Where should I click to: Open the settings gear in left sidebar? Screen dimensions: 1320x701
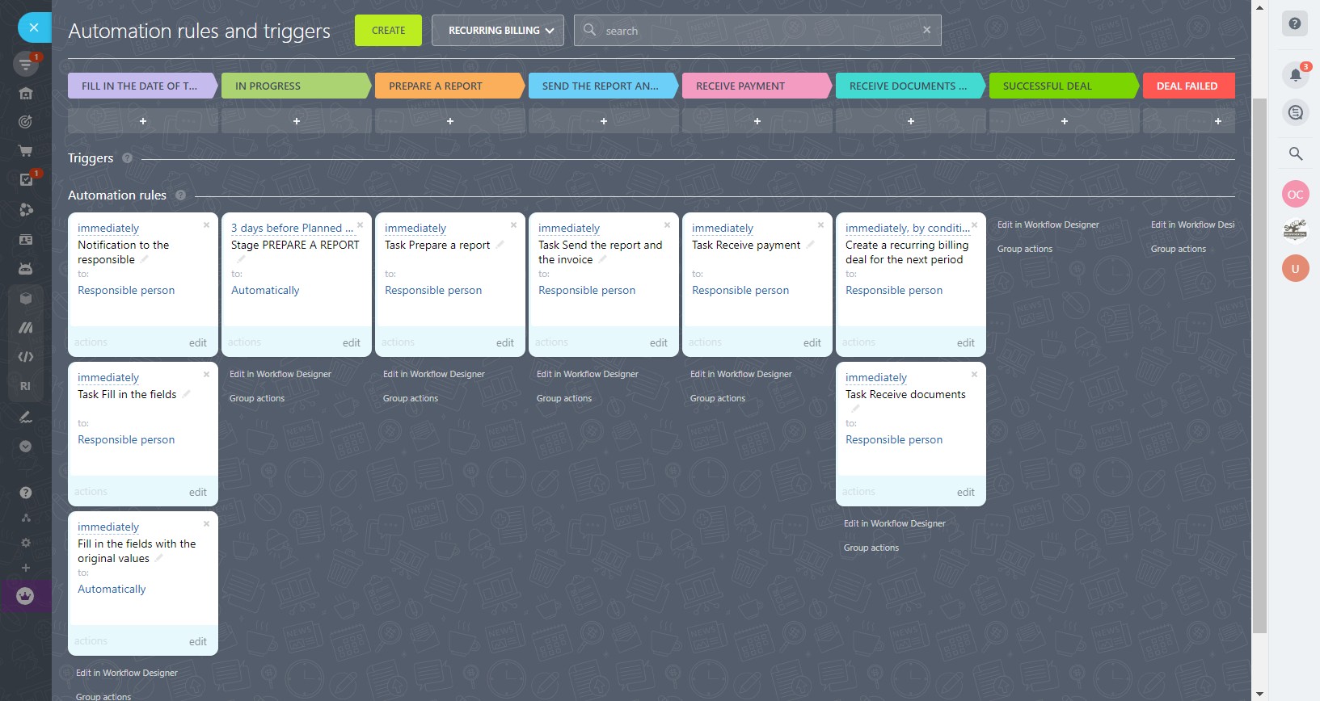[26, 543]
